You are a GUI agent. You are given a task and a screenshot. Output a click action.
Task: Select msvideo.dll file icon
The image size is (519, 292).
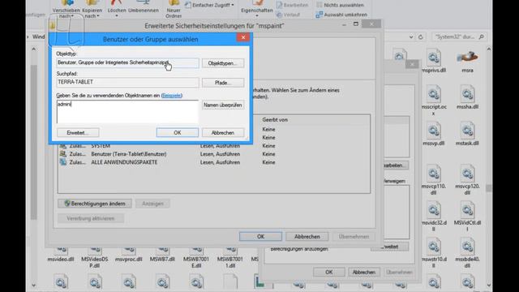(61, 251)
